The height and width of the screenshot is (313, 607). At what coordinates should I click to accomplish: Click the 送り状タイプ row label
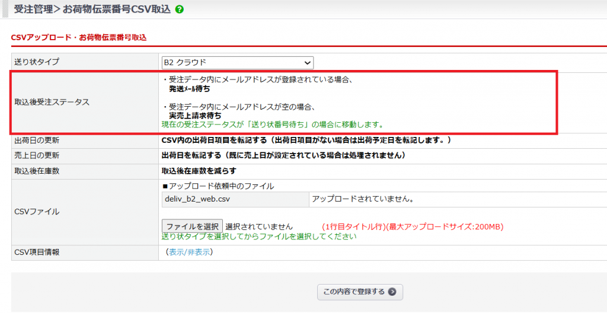[x=37, y=61]
